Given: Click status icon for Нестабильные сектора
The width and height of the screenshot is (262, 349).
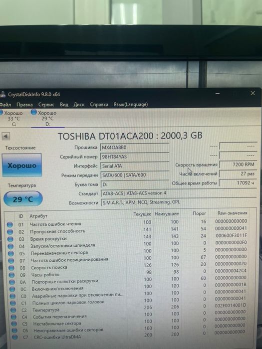Looking at the screenshot, I should tap(14, 324).
